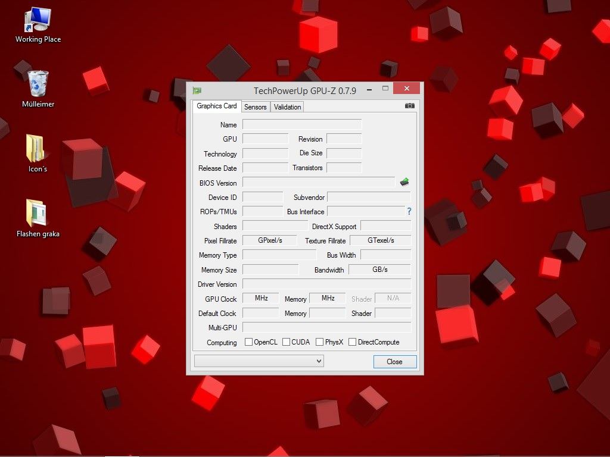This screenshot has width=610, height=457.
Task: Click the 'Computing' label
Action: coord(222,343)
